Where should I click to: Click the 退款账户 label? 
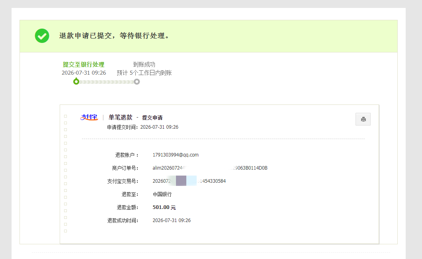(127, 155)
